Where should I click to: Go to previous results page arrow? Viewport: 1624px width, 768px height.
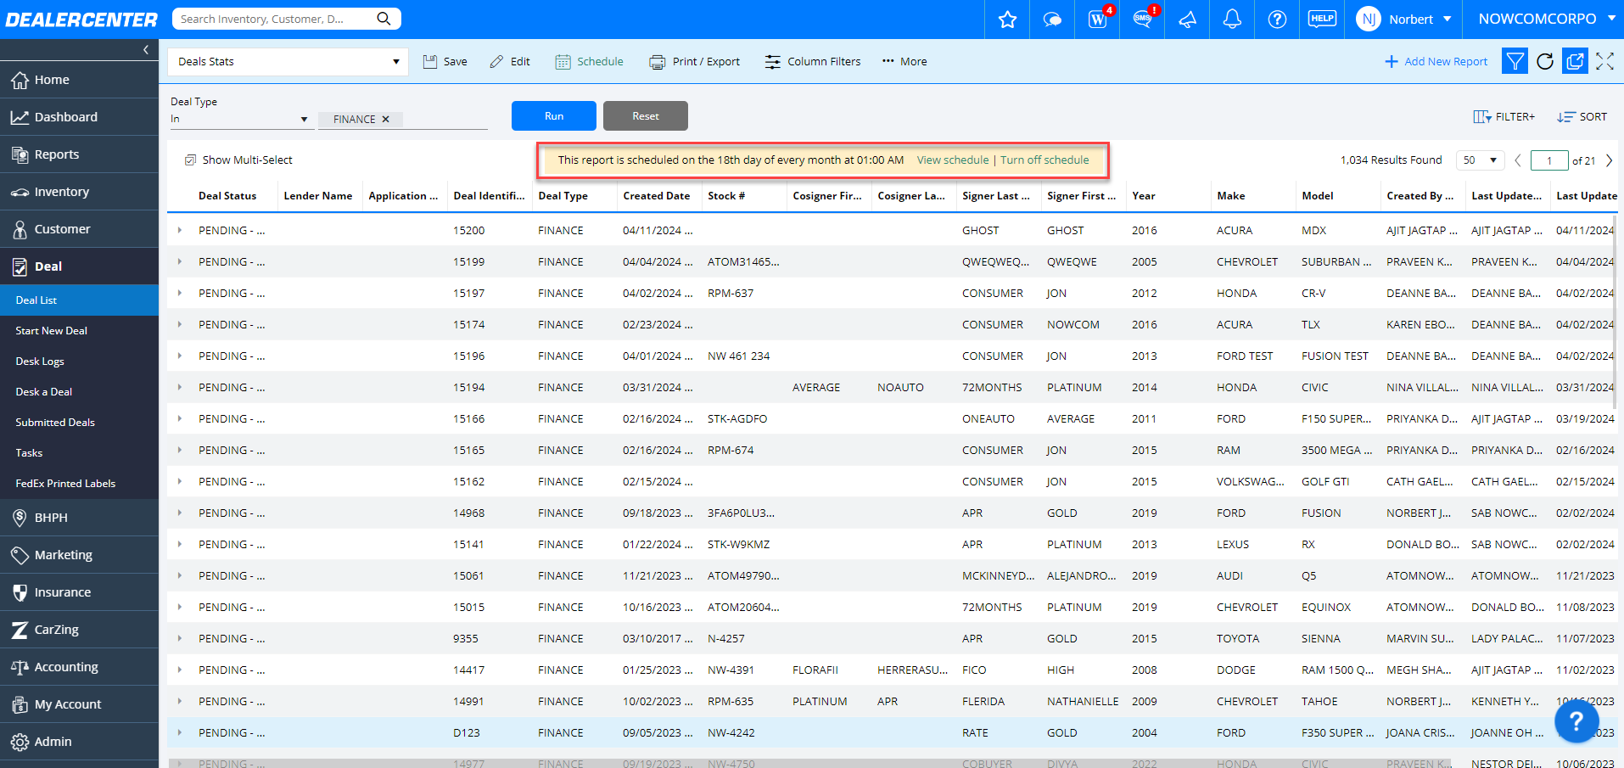click(x=1518, y=160)
